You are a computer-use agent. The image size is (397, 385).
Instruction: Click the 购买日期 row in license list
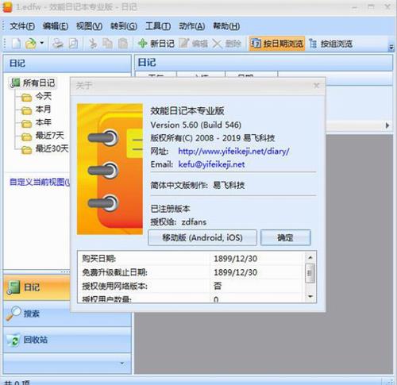pyautogui.click(x=191, y=258)
